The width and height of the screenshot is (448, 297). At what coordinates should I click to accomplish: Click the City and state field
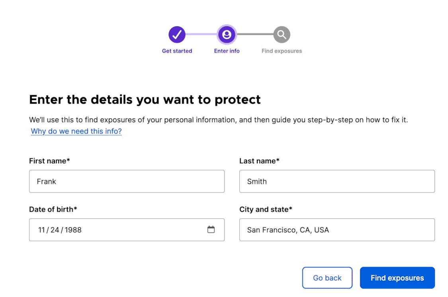point(337,230)
